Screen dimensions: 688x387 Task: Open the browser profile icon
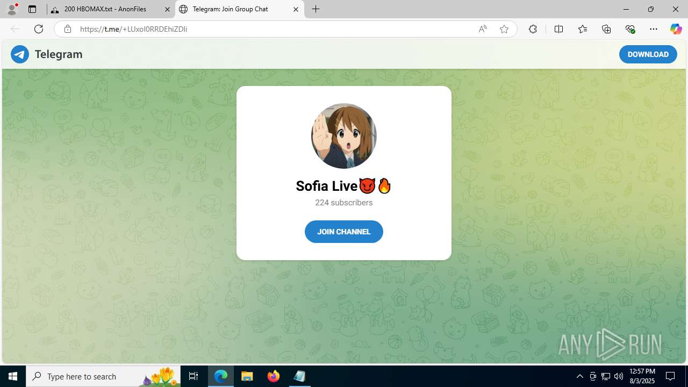point(12,9)
